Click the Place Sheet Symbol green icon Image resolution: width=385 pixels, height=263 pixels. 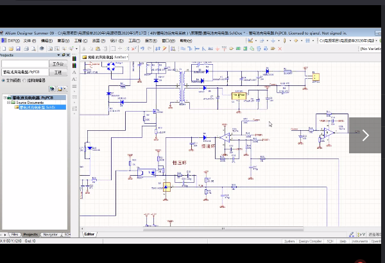pyautogui.click(x=238, y=49)
